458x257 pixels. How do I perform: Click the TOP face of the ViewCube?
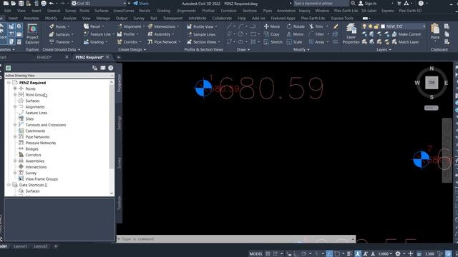click(x=432, y=83)
